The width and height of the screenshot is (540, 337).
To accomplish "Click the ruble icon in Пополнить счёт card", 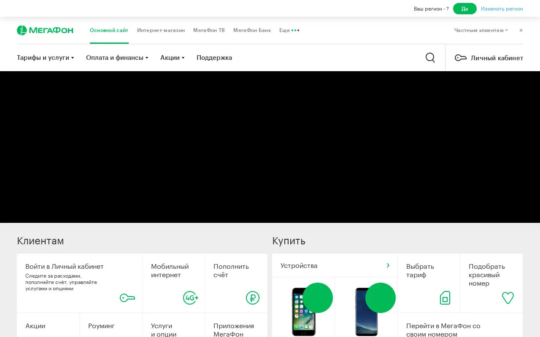I will (253, 298).
